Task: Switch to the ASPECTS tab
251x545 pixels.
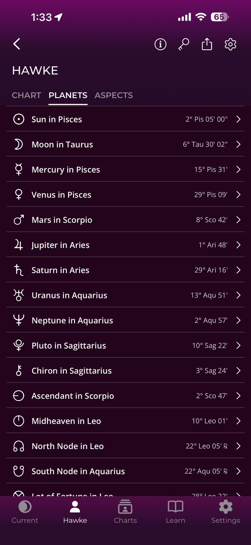Action: (114, 95)
